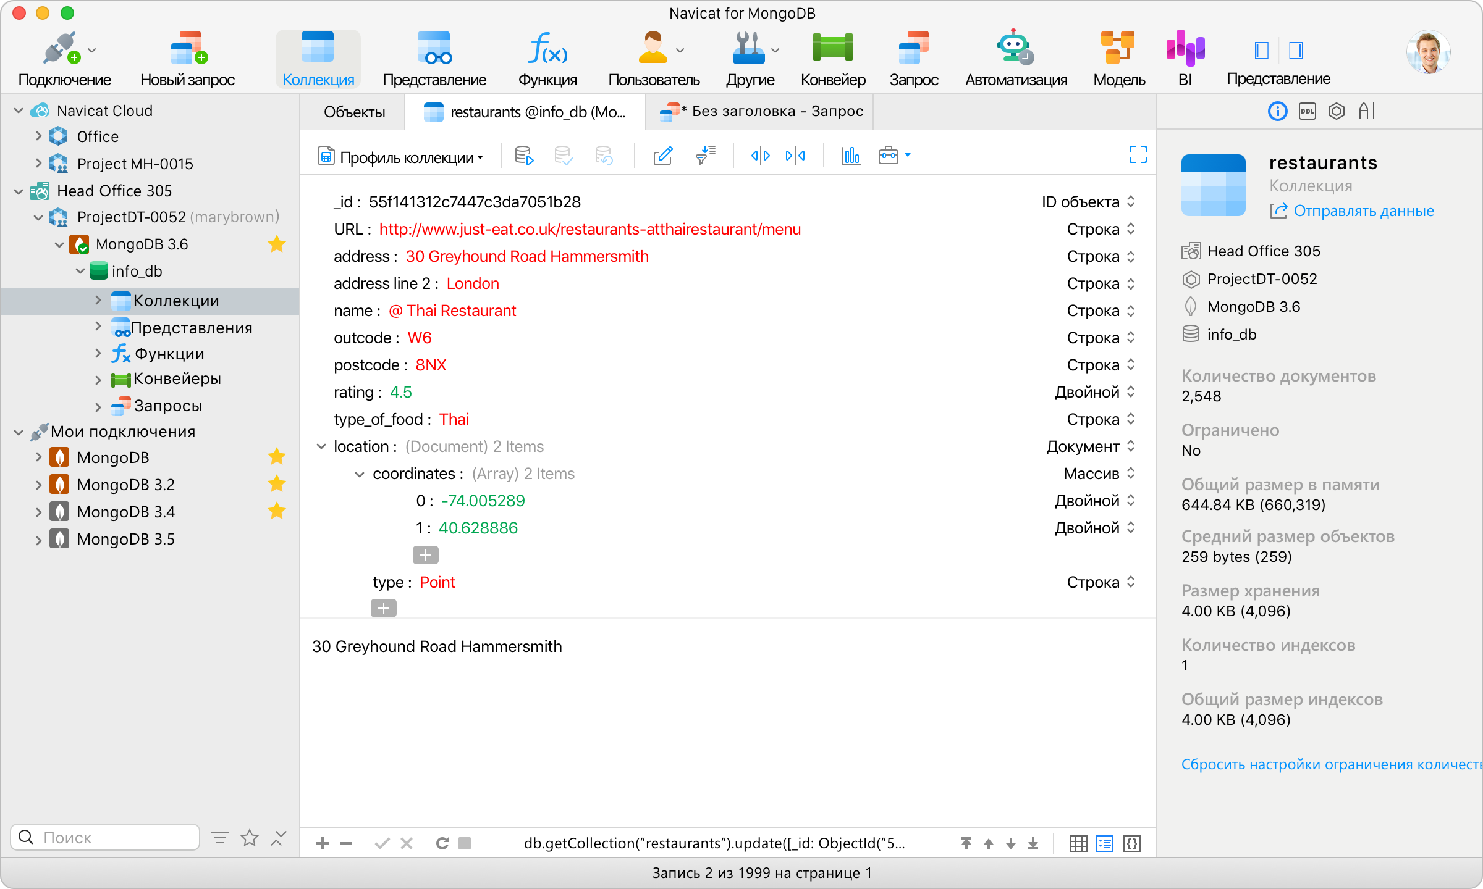Open the chart bar graph icon
Screen dimensions: 1483x889
tap(850, 156)
